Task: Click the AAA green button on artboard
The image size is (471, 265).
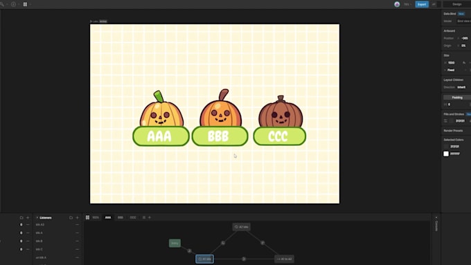Action: point(161,136)
